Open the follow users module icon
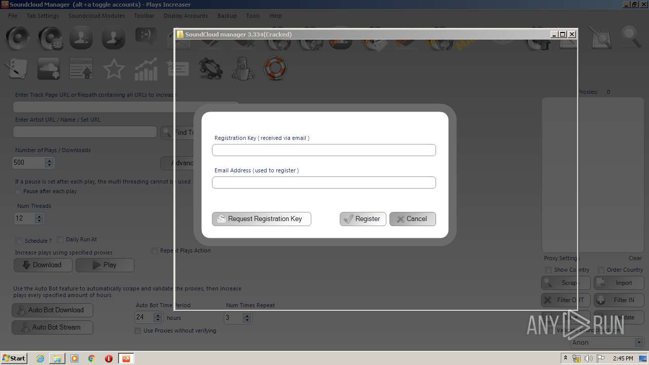Image resolution: width=649 pixels, height=365 pixels. coord(81,39)
